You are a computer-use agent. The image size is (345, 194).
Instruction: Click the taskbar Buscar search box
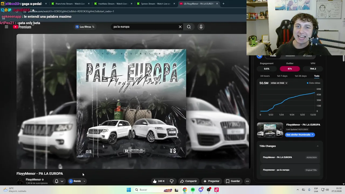point(153,190)
